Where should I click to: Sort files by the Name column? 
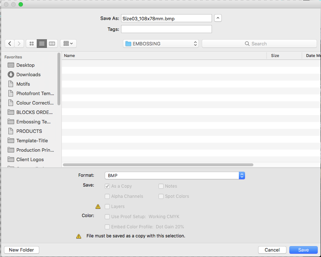point(164,56)
